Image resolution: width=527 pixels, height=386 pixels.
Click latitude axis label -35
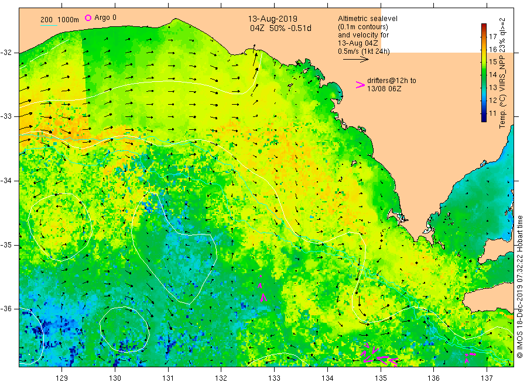tap(6, 245)
